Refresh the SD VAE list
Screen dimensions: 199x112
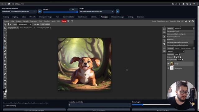(x=118, y=12)
